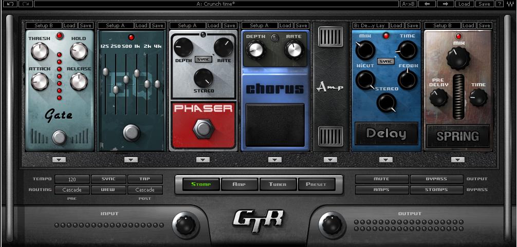Toggle the Chorus black foot pad
This screenshot has width=517, height=247.
pos(275,125)
